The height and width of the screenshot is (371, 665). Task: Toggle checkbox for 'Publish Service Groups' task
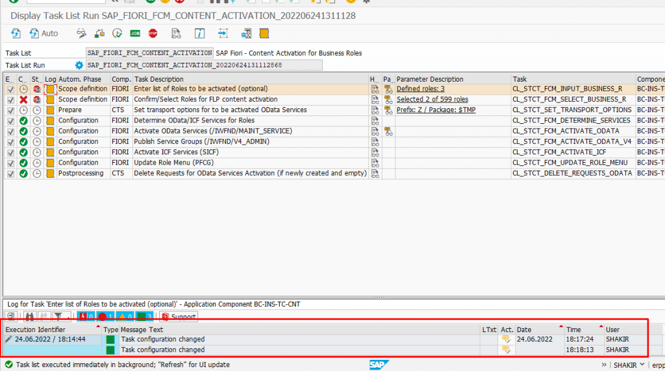coord(10,142)
